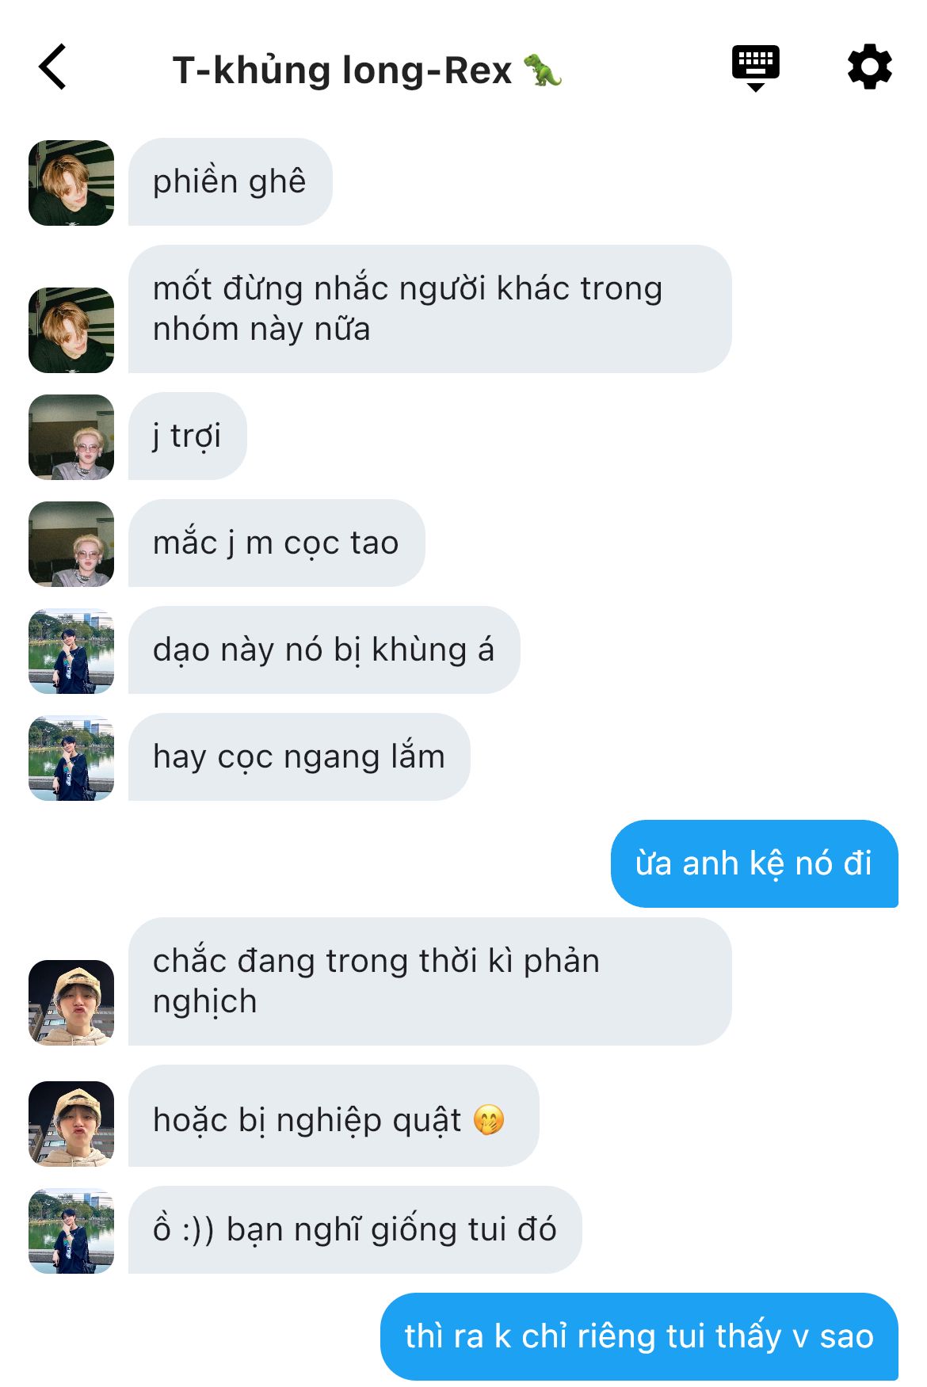Tap the 'hoặc bị nghiệp quật' message bubble
927x1387 pixels.
tap(334, 1116)
